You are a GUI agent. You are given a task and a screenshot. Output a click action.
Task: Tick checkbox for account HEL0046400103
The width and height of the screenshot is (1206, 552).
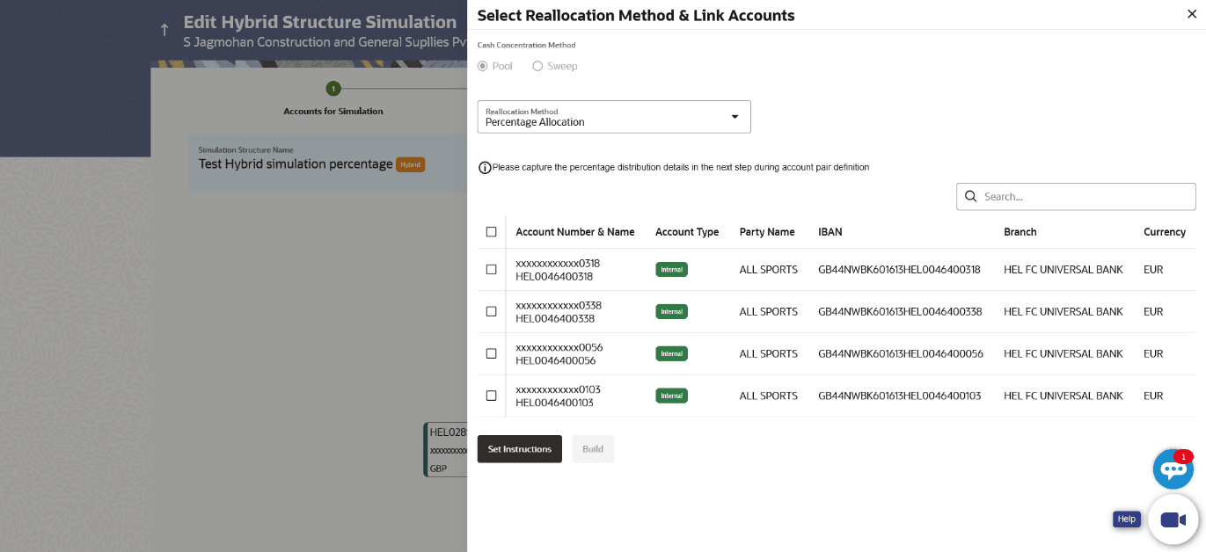491,396
